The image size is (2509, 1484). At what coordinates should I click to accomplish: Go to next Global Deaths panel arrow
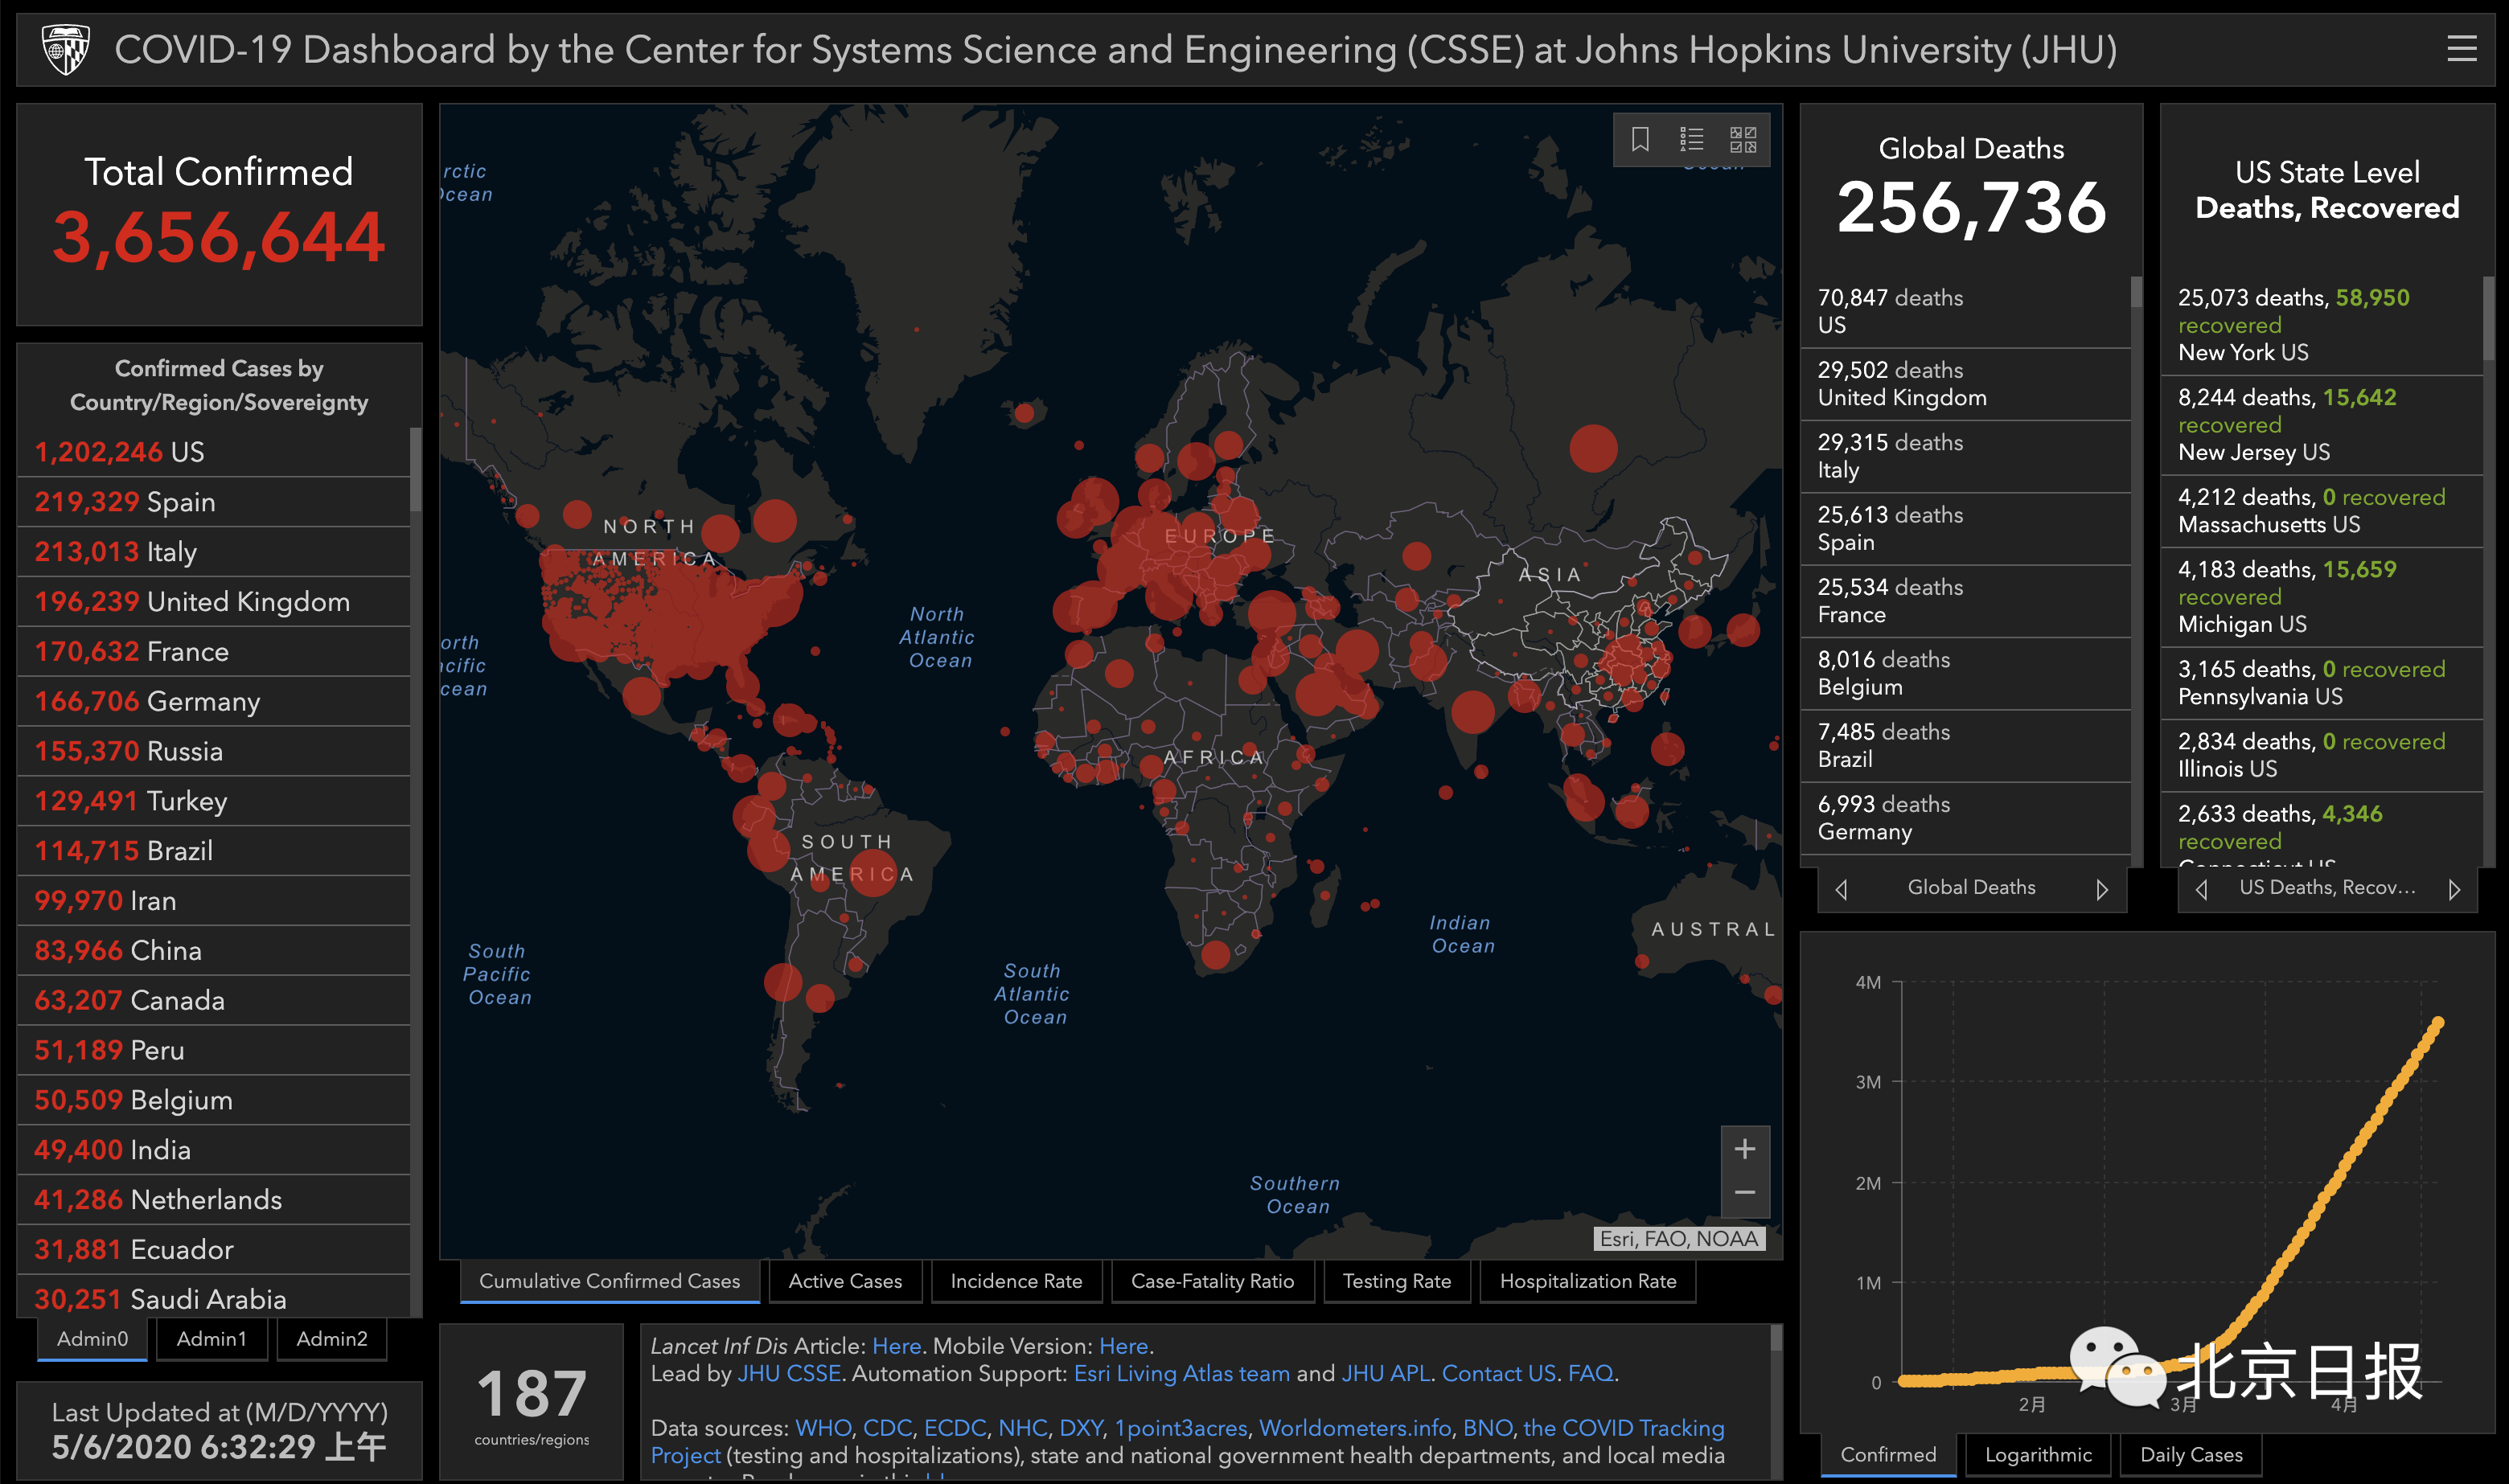[2102, 889]
